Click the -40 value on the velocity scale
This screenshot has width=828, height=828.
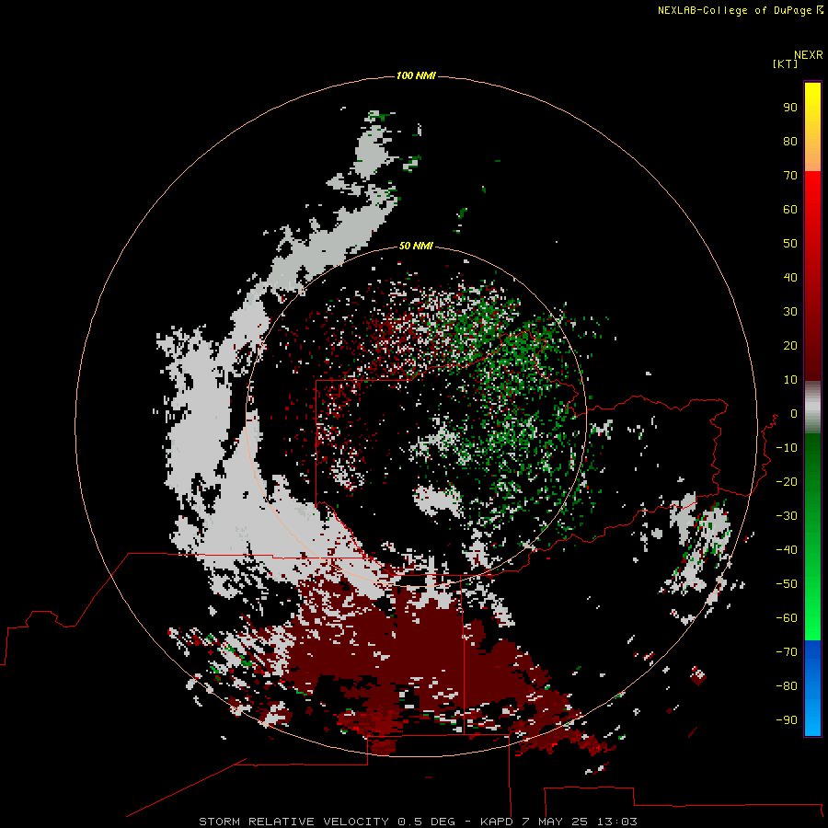[787, 550]
